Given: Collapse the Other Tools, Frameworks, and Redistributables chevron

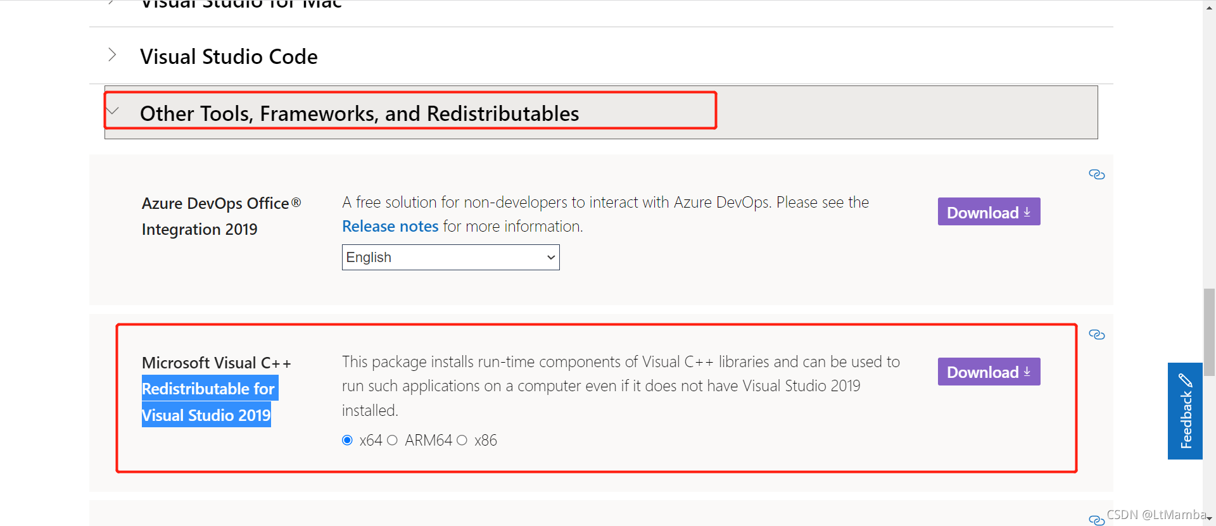Looking at the screenshot, I should click(113, 111).
